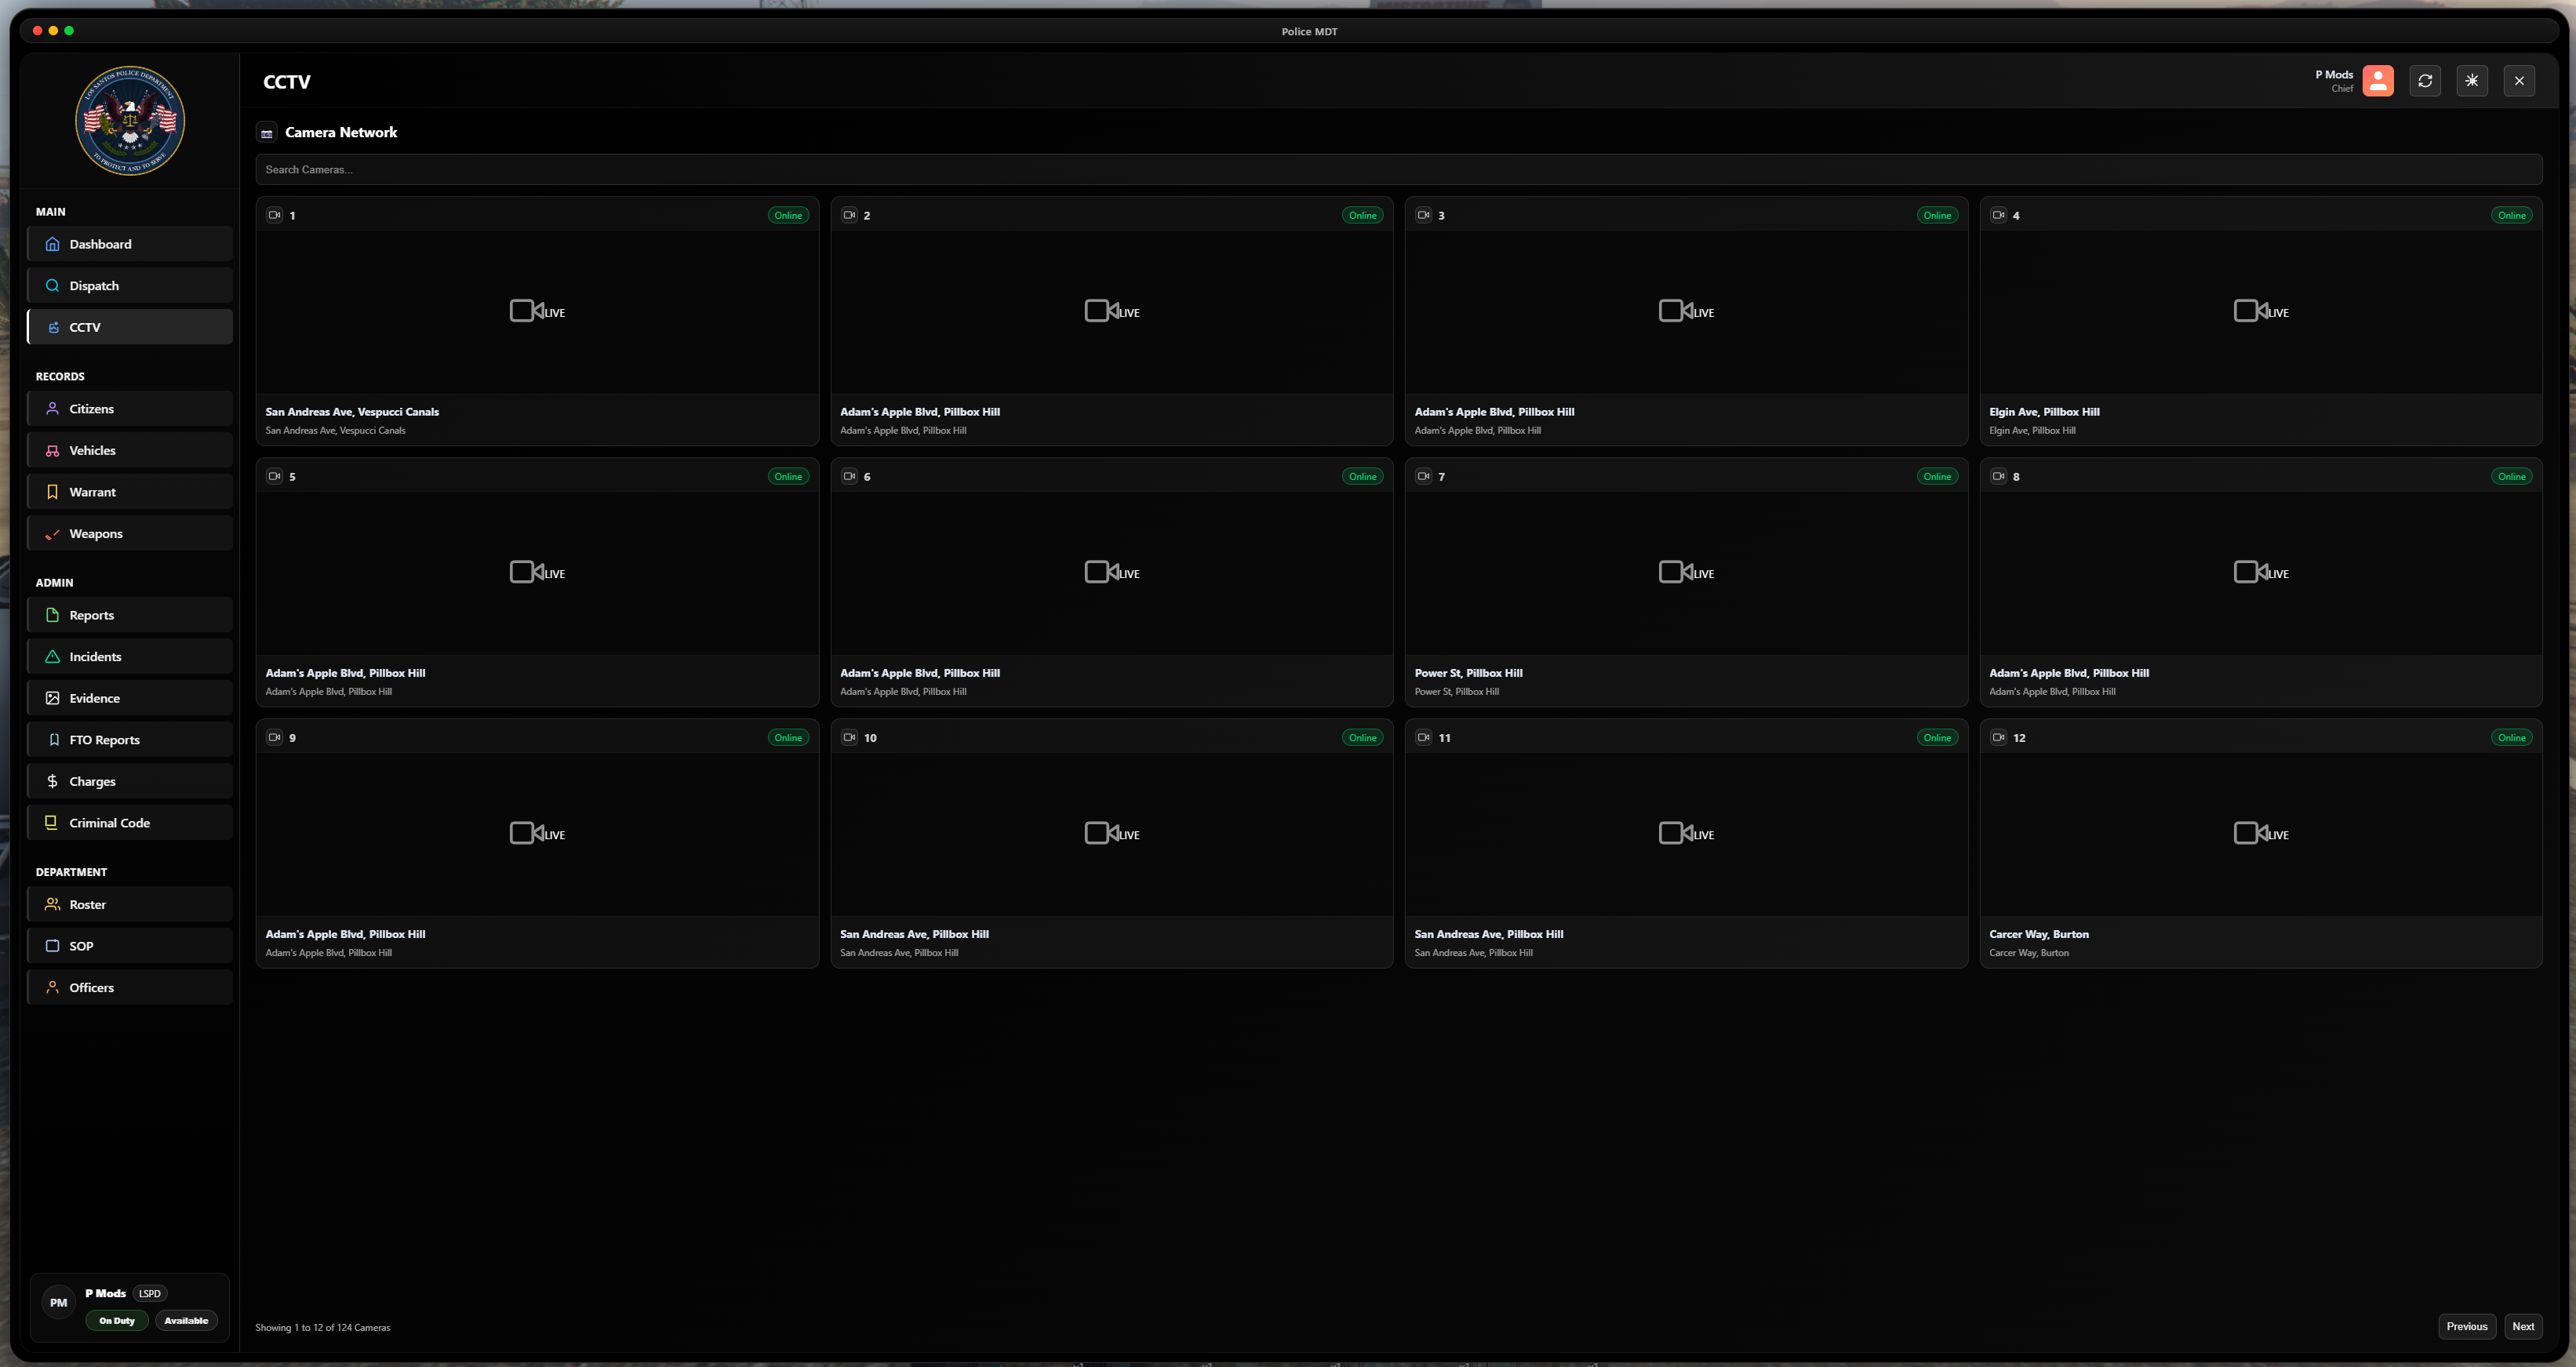Open the Criminal Code page
This screenshot has height=1367, width=2576.
(130, 823)
